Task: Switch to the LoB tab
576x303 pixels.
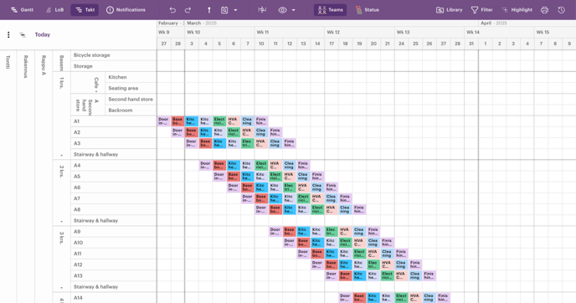Action: pos(54,10)
